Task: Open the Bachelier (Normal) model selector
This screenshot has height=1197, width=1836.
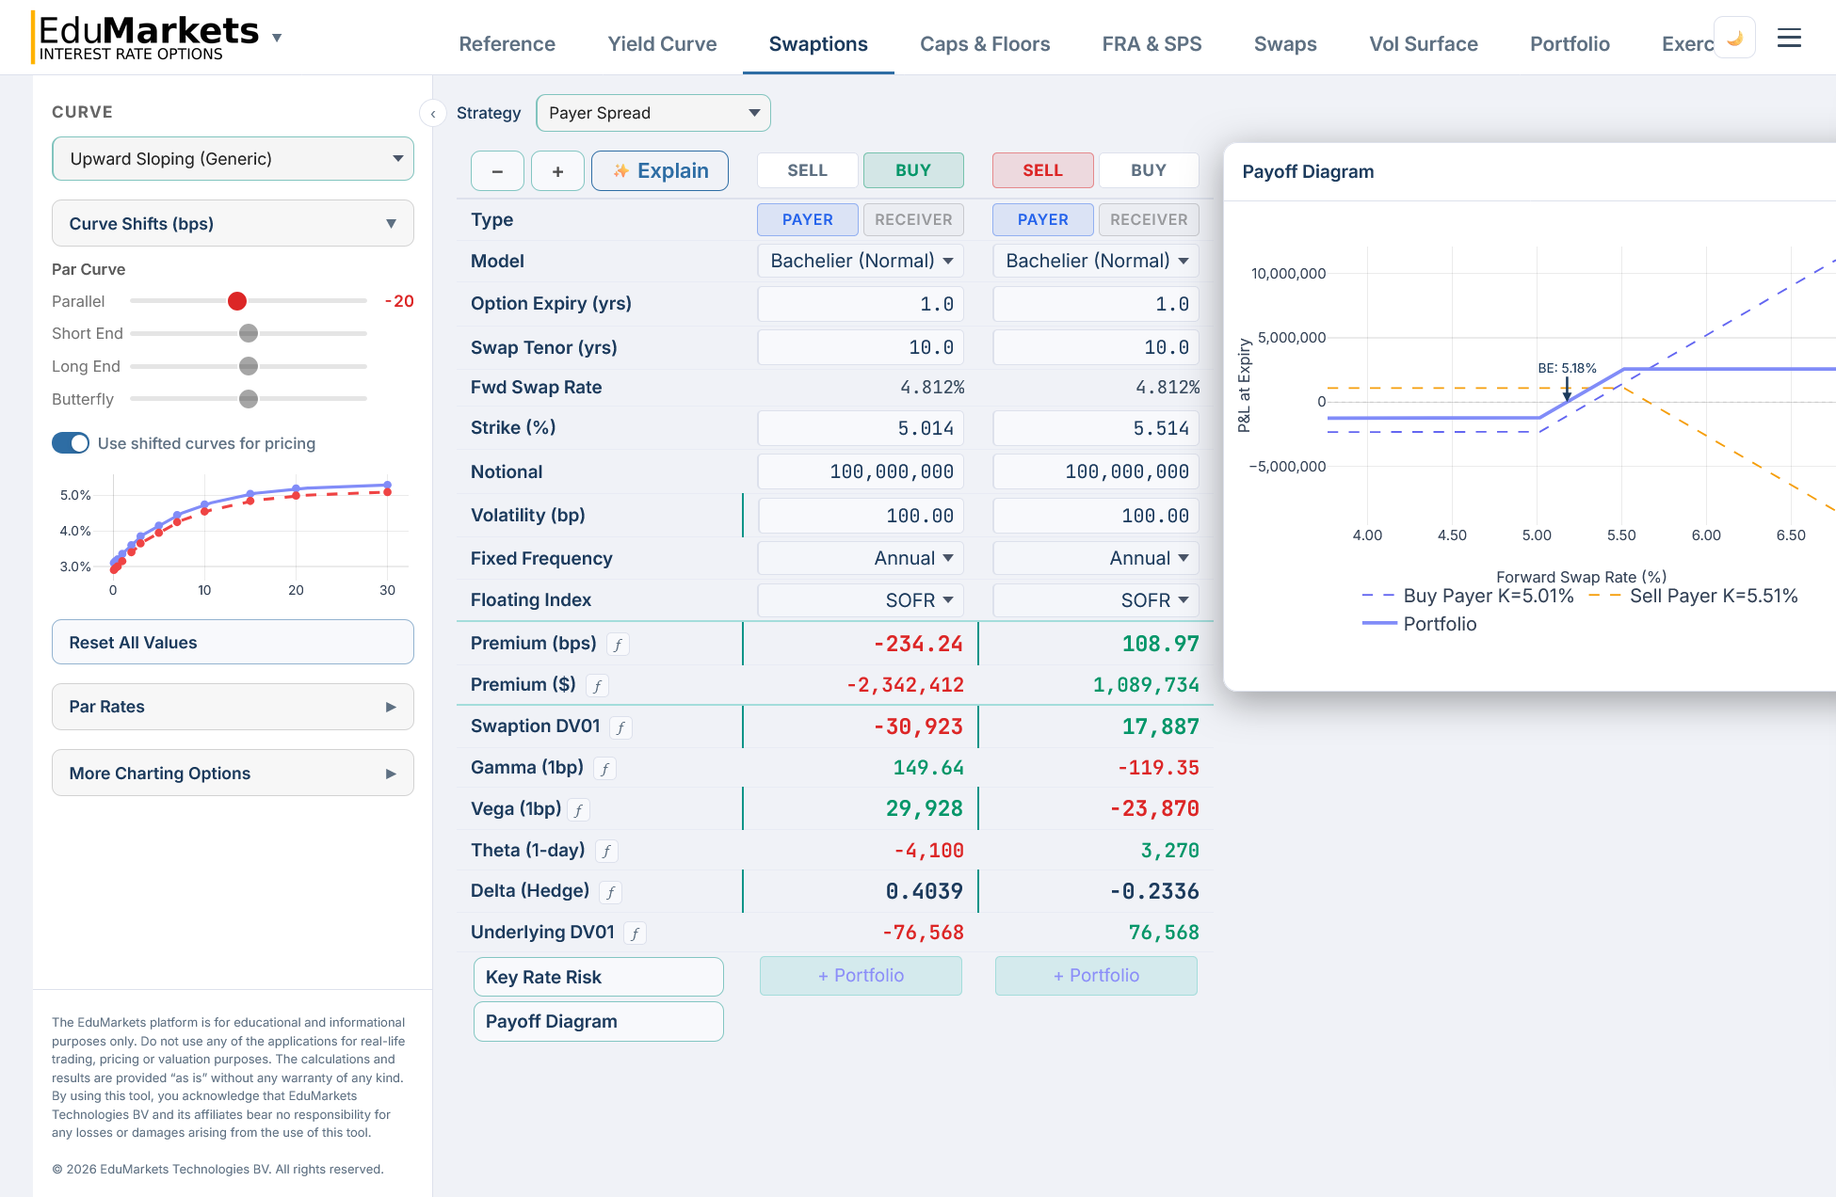Action: point(860,261)
